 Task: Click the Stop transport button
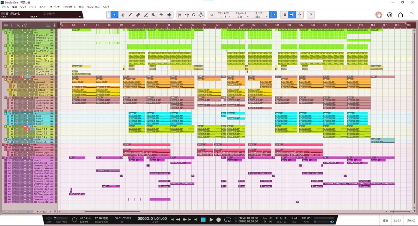click(203, 220)
